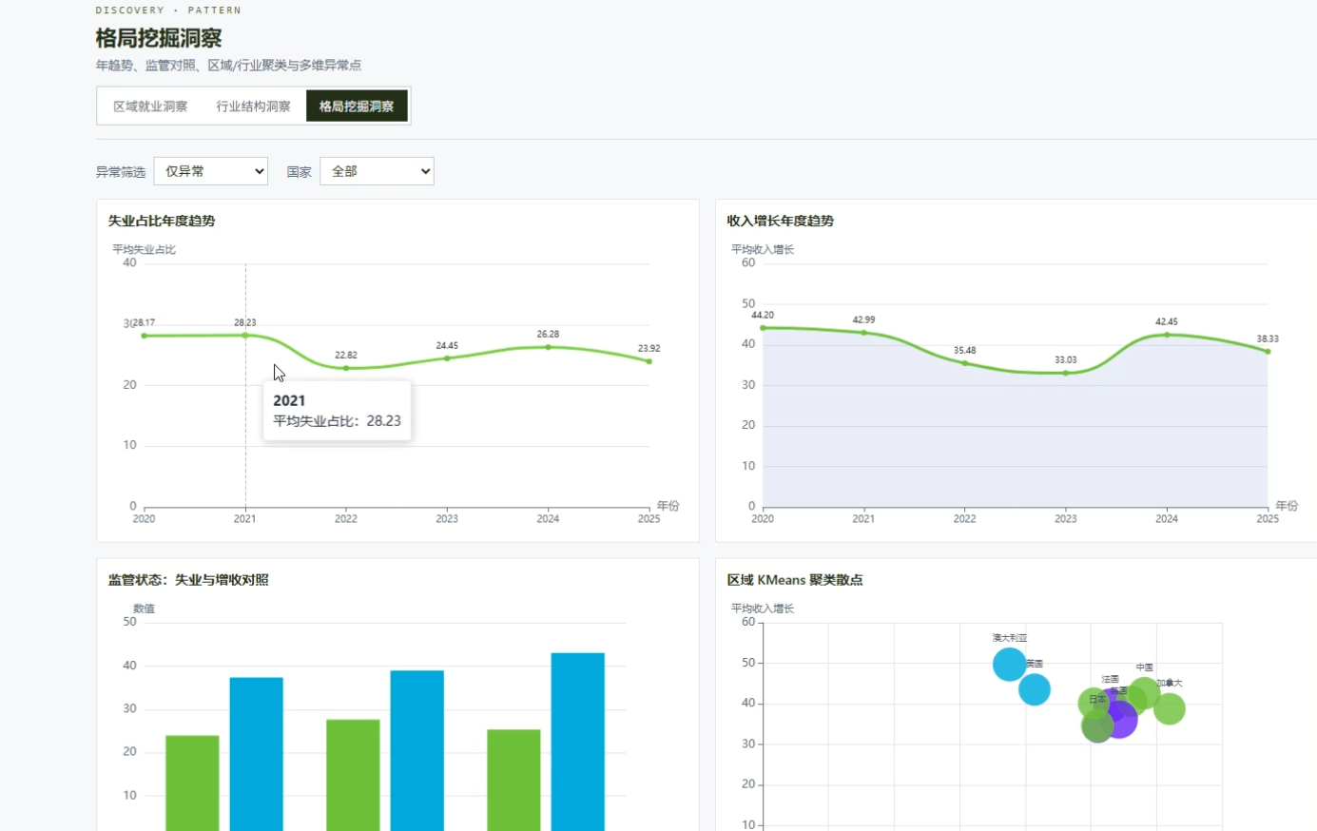Select the 监管状态：失业与增收对照 title
Screen dimensions: 1317x831
[188, 580]
